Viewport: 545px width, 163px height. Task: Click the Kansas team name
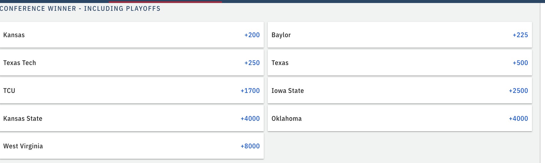tap(14, 35)
